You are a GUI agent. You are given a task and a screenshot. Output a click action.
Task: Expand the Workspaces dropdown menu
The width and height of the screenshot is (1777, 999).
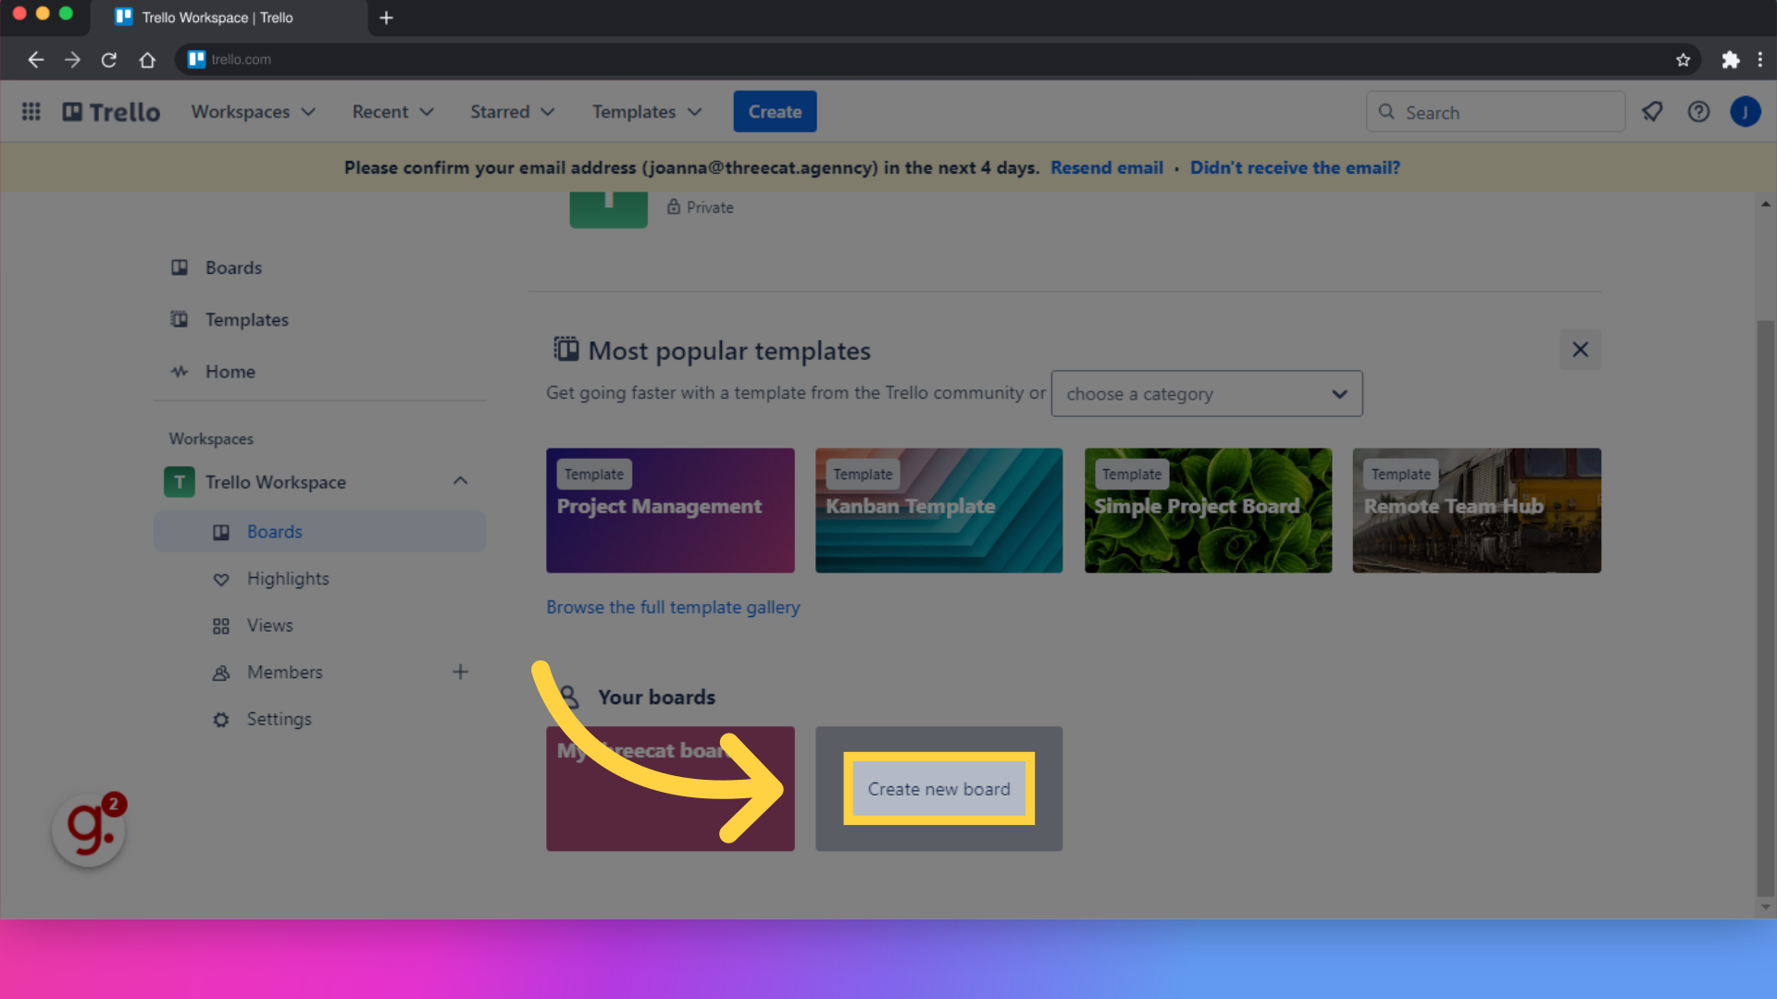[254, 111]
